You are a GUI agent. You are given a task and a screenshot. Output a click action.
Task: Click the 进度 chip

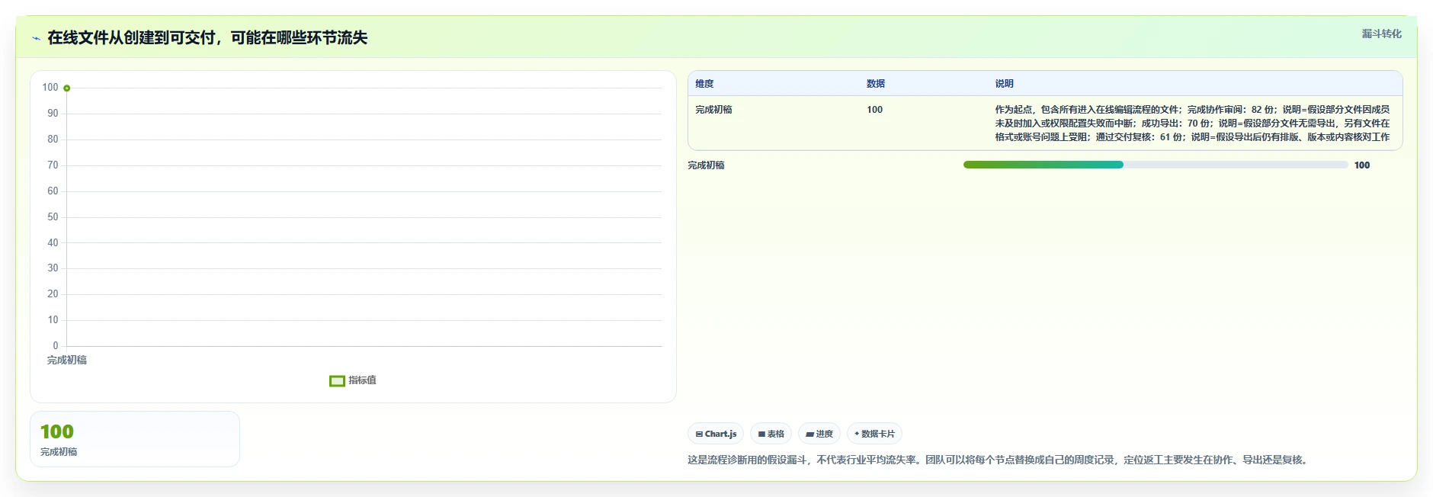819,434
